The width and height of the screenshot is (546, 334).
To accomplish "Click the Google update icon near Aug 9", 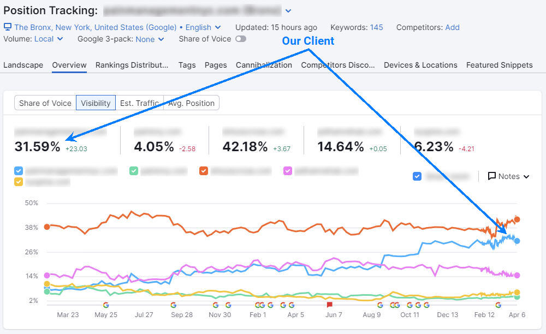I will tap(380, 305).
